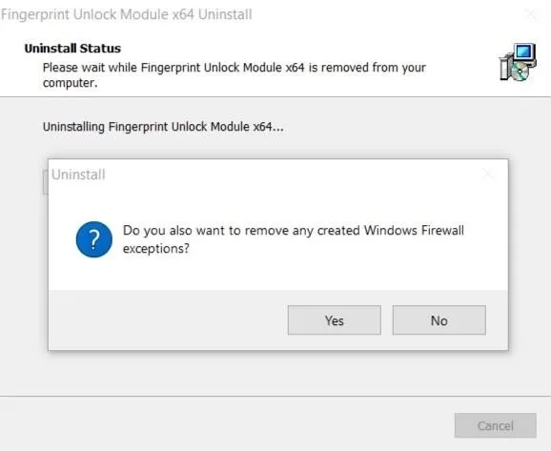Click the grey button strip left of Yes

168,319
